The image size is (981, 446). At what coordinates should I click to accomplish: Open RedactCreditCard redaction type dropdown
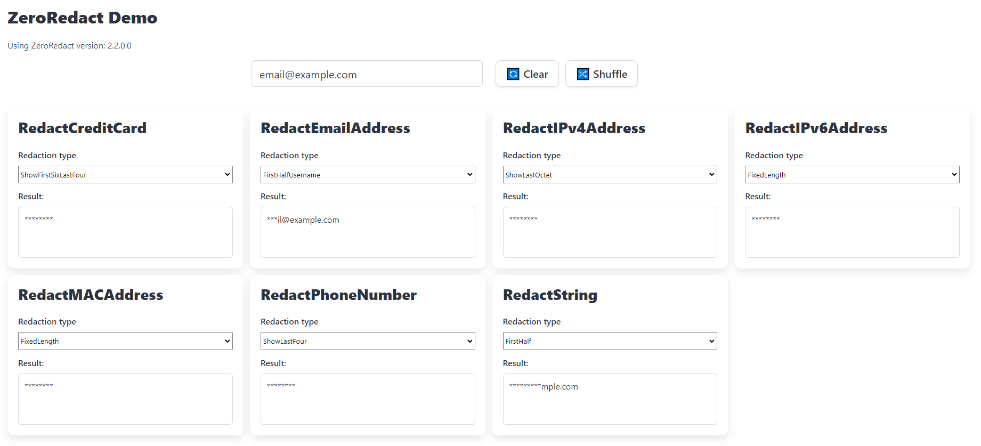(x=125, y=175)
